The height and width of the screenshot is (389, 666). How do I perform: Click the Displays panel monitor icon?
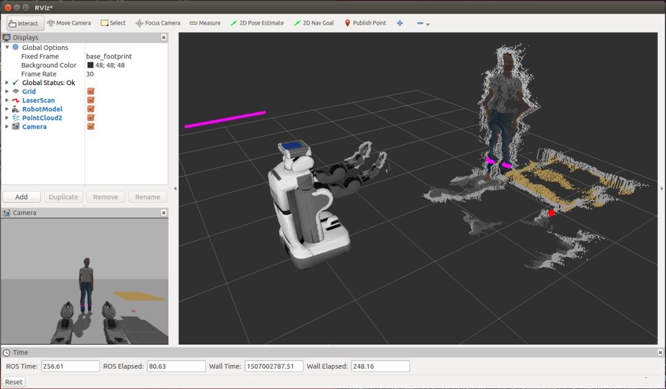tap(7, 38)
